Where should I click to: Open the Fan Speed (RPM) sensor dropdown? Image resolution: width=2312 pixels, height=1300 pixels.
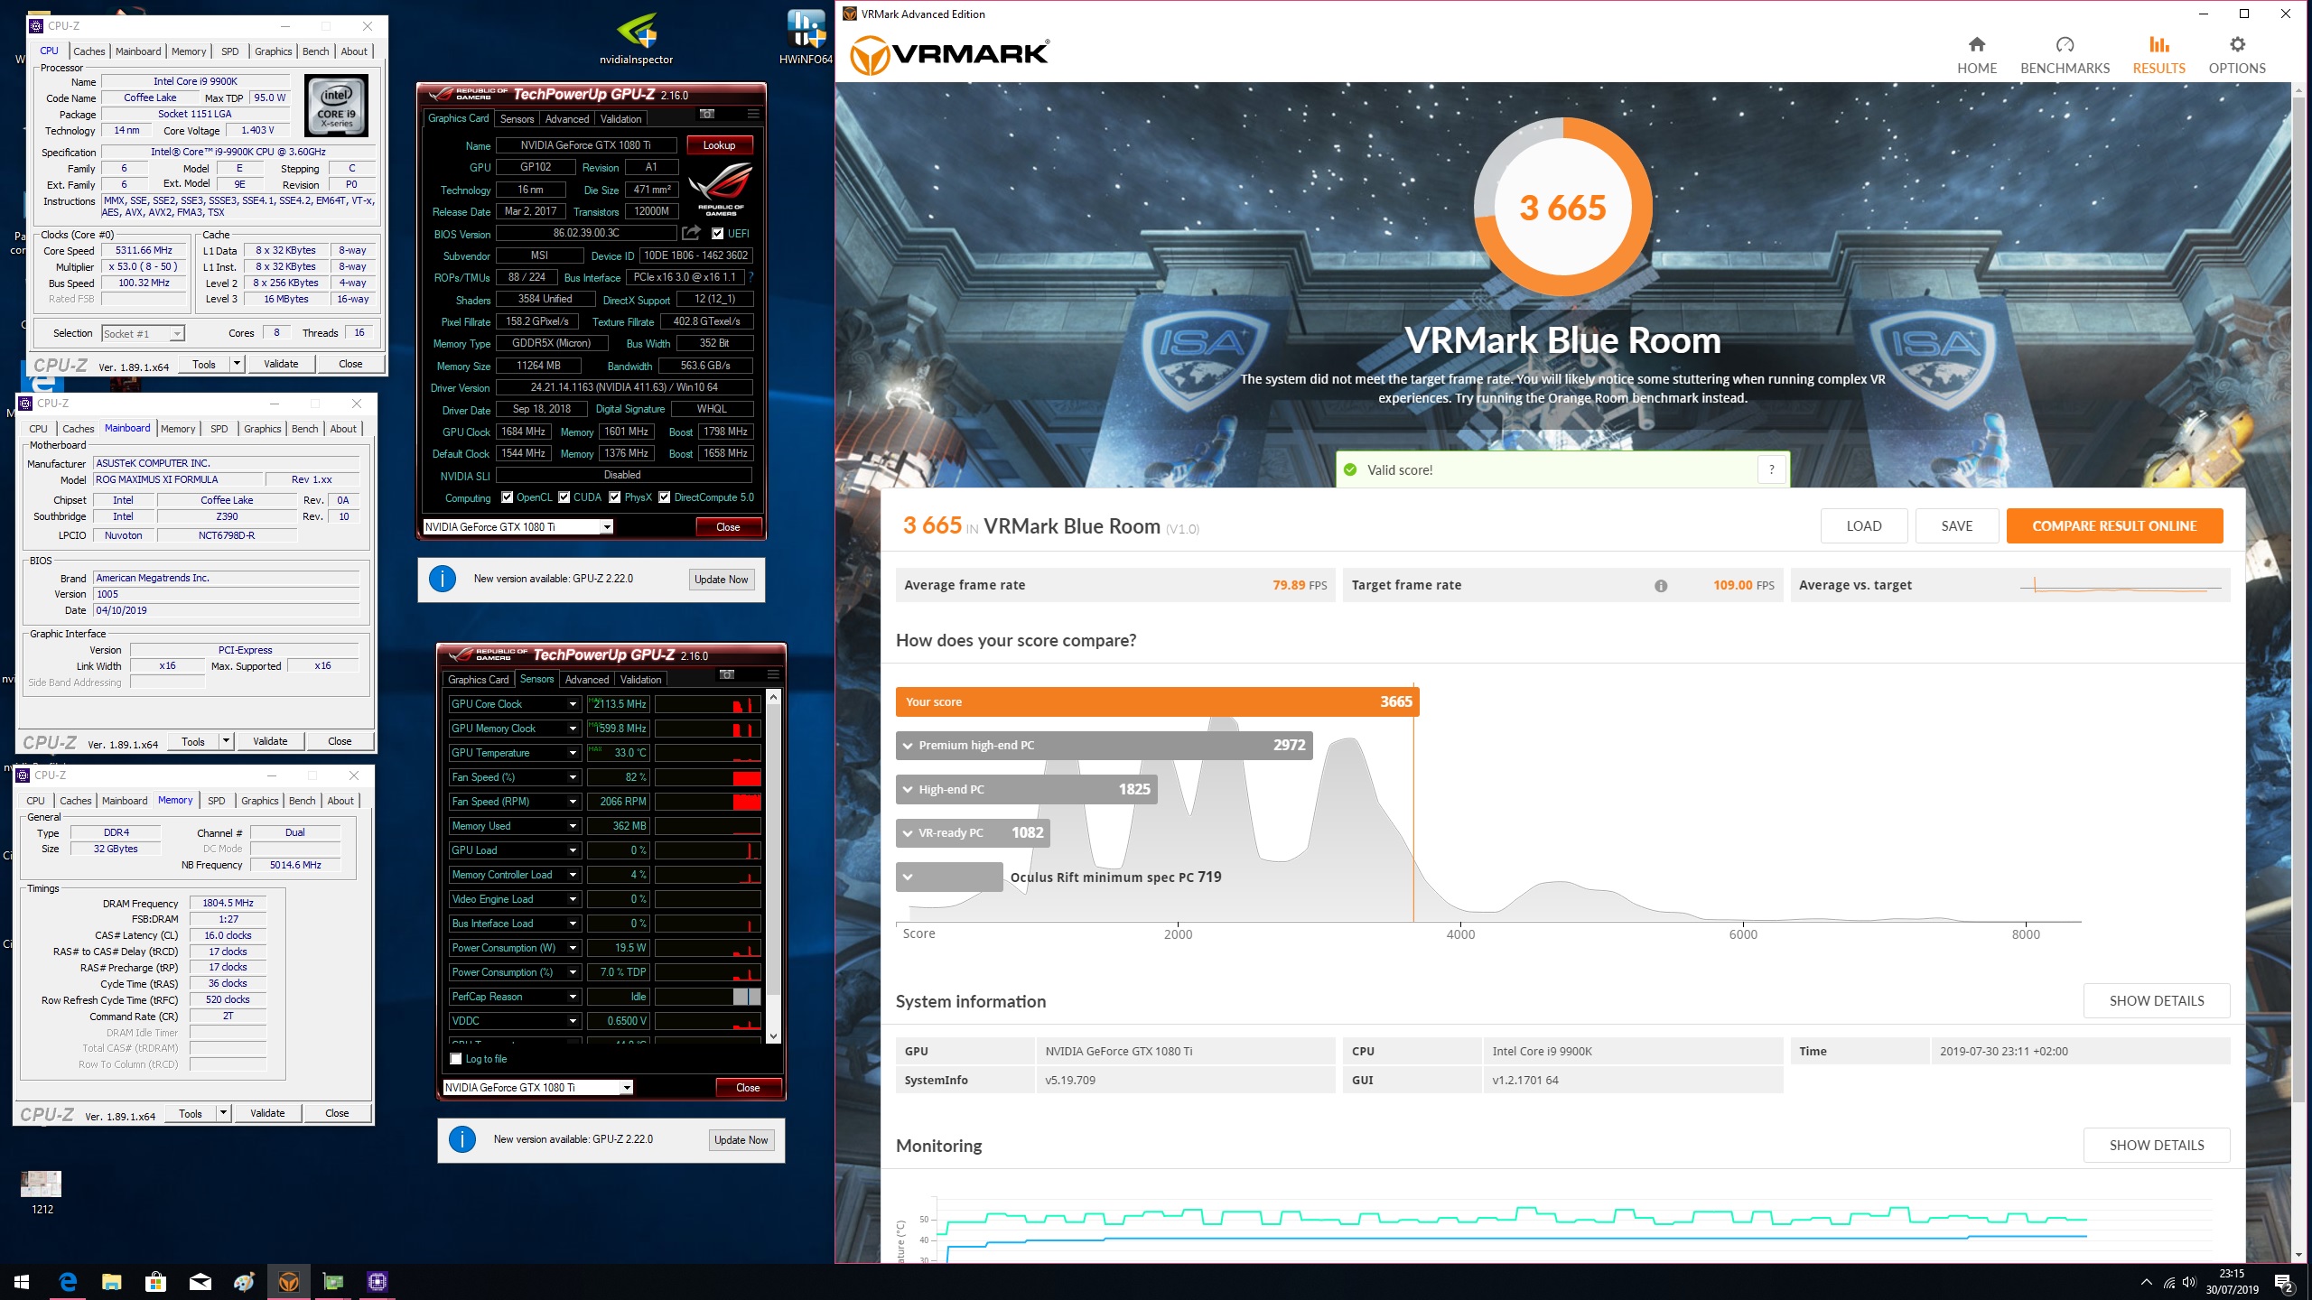[x=573, y=802]
